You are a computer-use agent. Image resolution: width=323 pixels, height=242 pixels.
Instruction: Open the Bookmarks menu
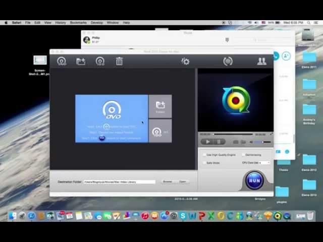pyautogui.click(x=78, y=23)
